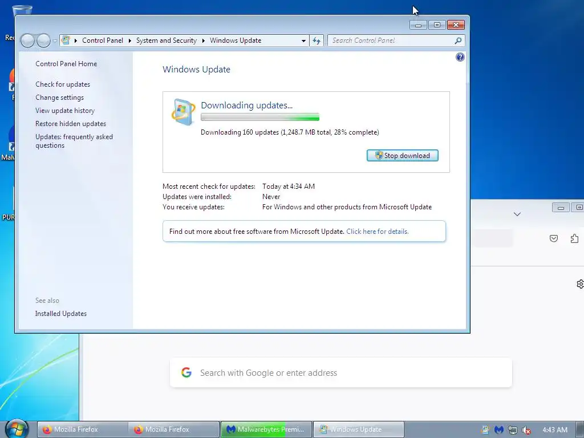Click the Stop download button
The image size is (584, 438).
pos(402,155)
